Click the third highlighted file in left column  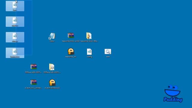[15, 37]
